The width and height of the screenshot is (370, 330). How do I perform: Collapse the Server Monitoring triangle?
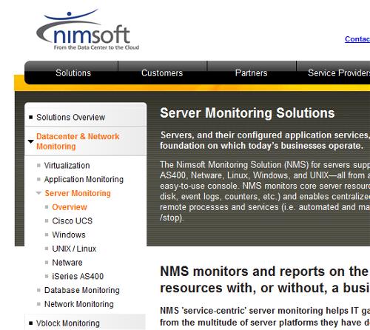tap(38, 193)
